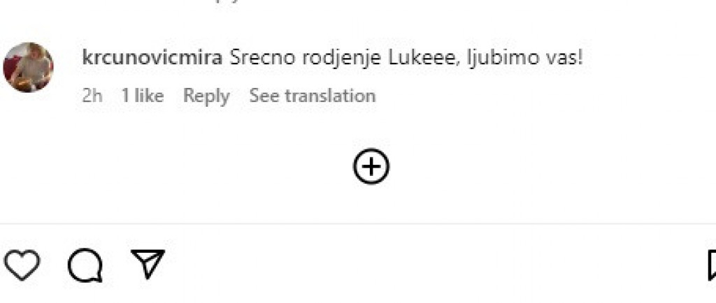Open the comment's 2h timestamp
716x303 pixels.
tap(92, 96)
